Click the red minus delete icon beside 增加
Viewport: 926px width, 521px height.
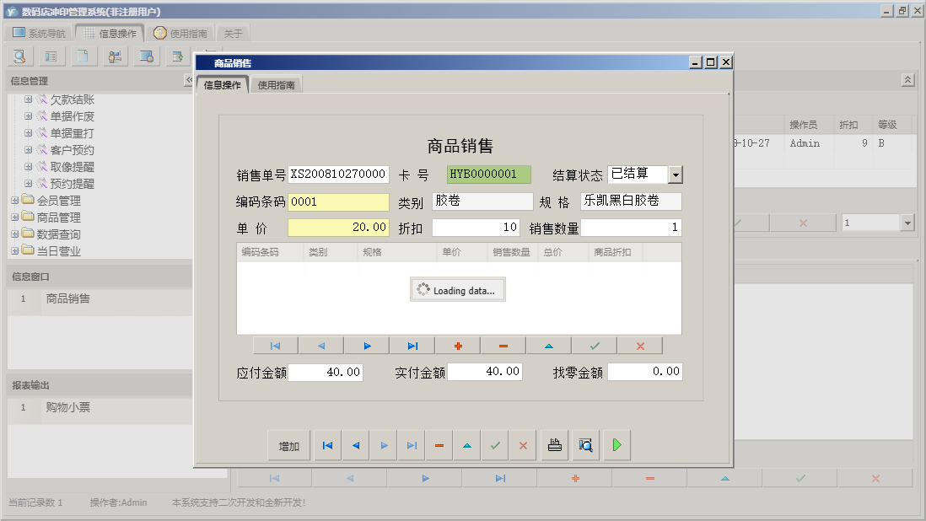click(439, 445)
